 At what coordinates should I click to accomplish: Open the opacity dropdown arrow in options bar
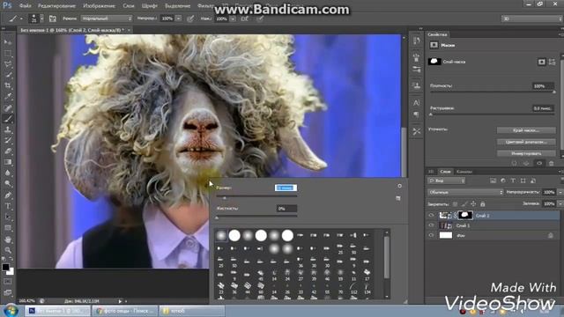point(178,18)
